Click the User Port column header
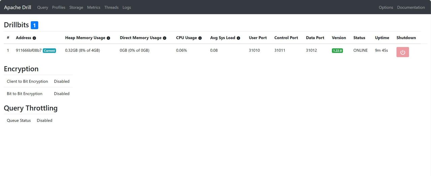 (x=258, y=38)
